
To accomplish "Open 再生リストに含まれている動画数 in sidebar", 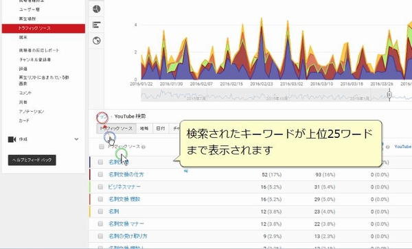I will click(x=44, y=80).
